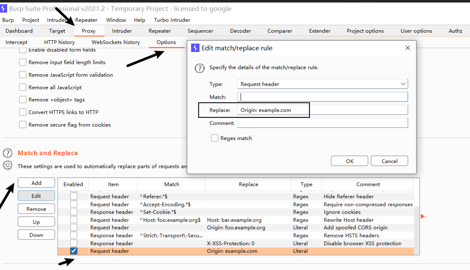Sort the table by Enabled column header

click(x=73, y=184)
